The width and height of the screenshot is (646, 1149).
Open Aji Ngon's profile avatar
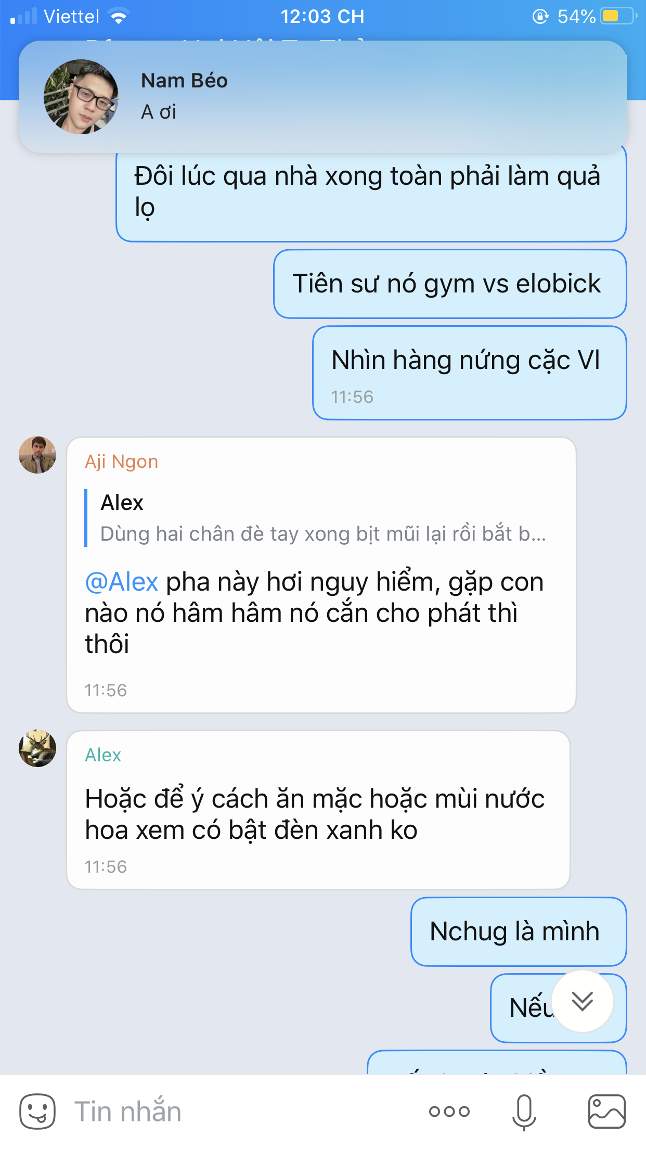(x=37, y=455)
